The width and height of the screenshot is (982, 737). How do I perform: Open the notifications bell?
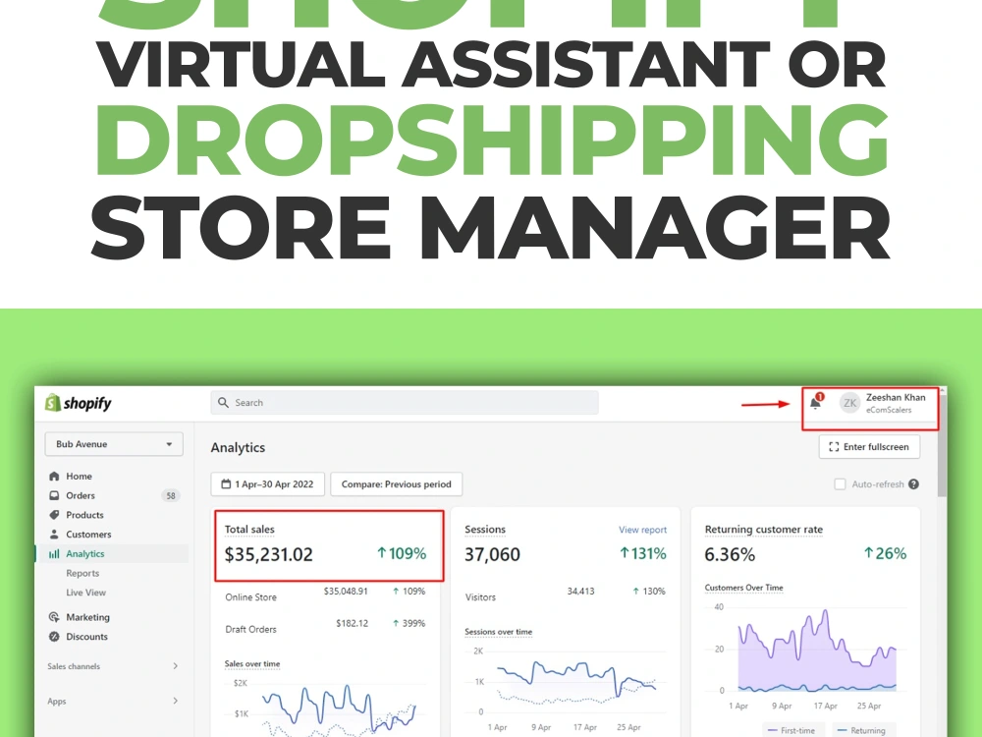(x=815, y=402)
